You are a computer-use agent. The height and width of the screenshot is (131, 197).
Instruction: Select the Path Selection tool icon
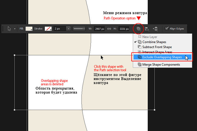9,29
